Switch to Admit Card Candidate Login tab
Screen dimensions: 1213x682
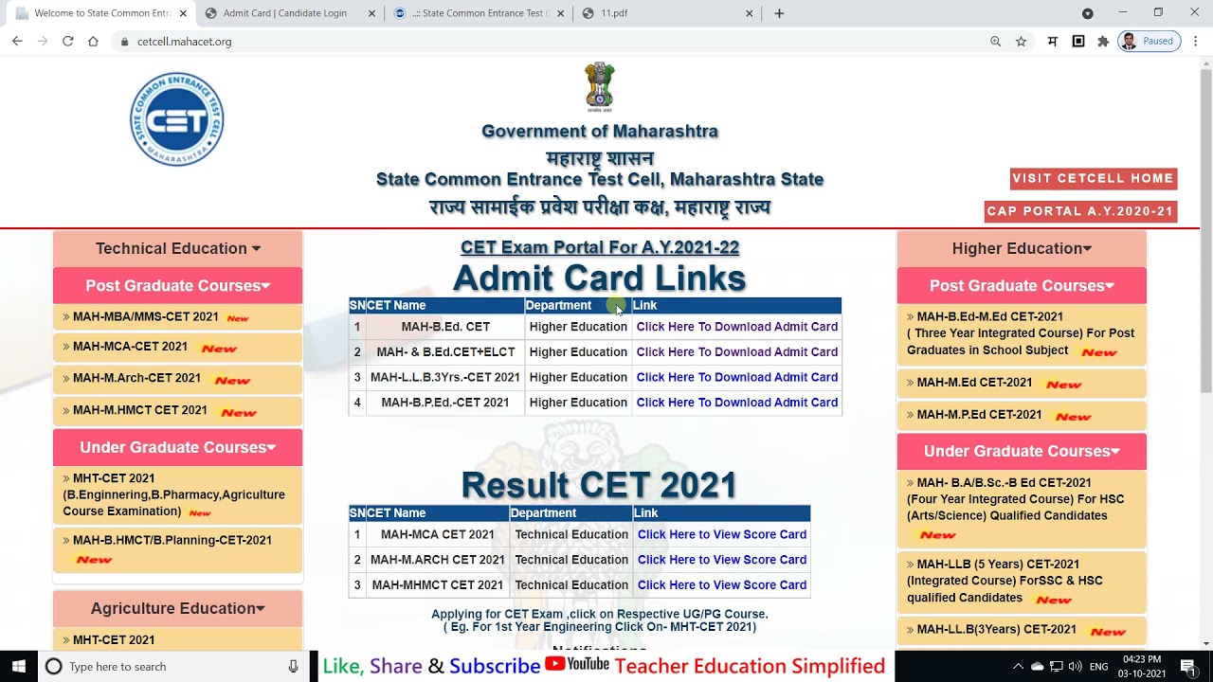pyautogui.click(x=285, y=13)
